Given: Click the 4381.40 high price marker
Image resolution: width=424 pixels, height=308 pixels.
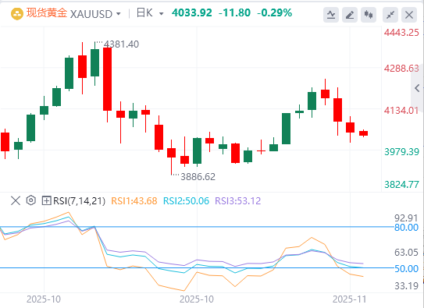Looking at the screenshot, I should 121,44.
